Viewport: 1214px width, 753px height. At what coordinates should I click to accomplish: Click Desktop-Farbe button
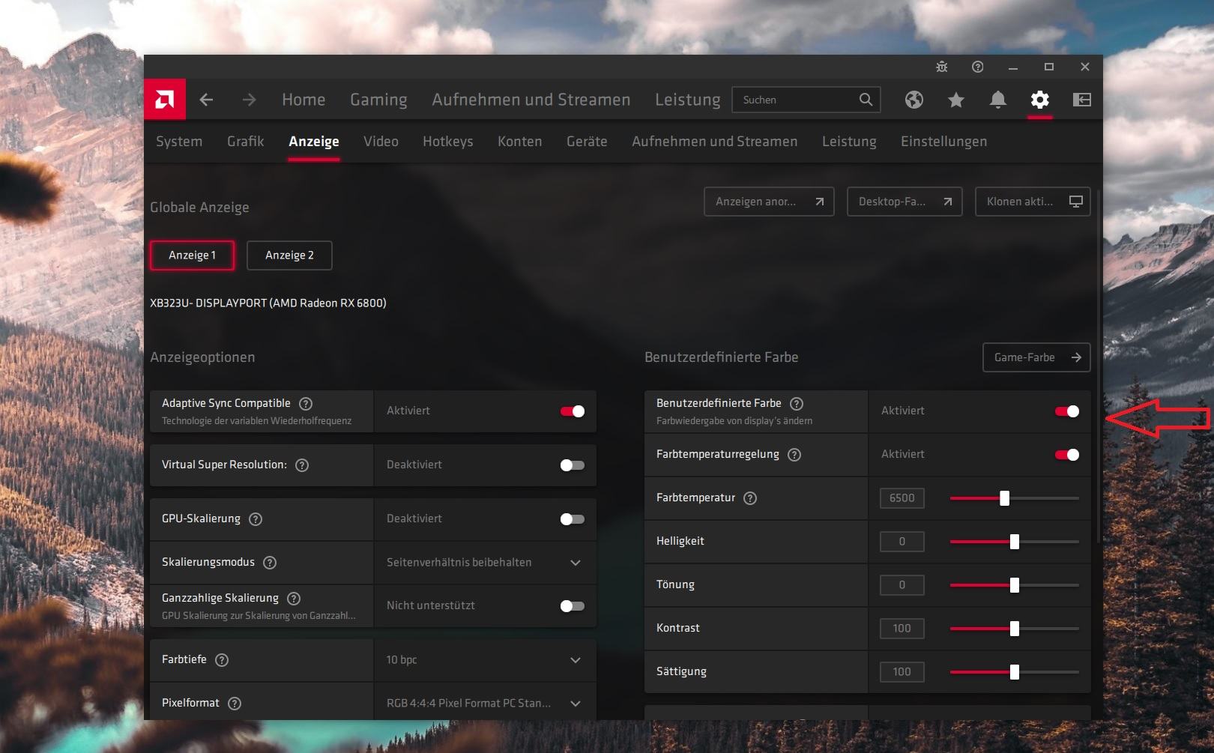coord(905,202)
